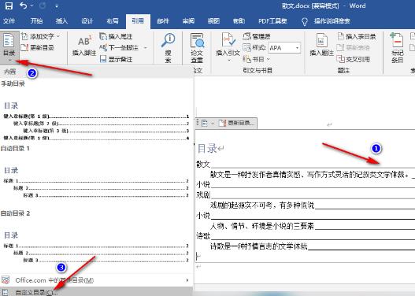
Task: Expand the 书目 dropdown
Action: 269,59
